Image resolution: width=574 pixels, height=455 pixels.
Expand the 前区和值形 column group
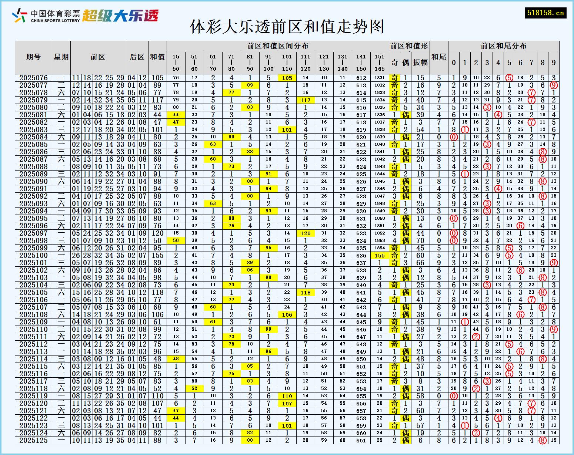coord(409,46)
